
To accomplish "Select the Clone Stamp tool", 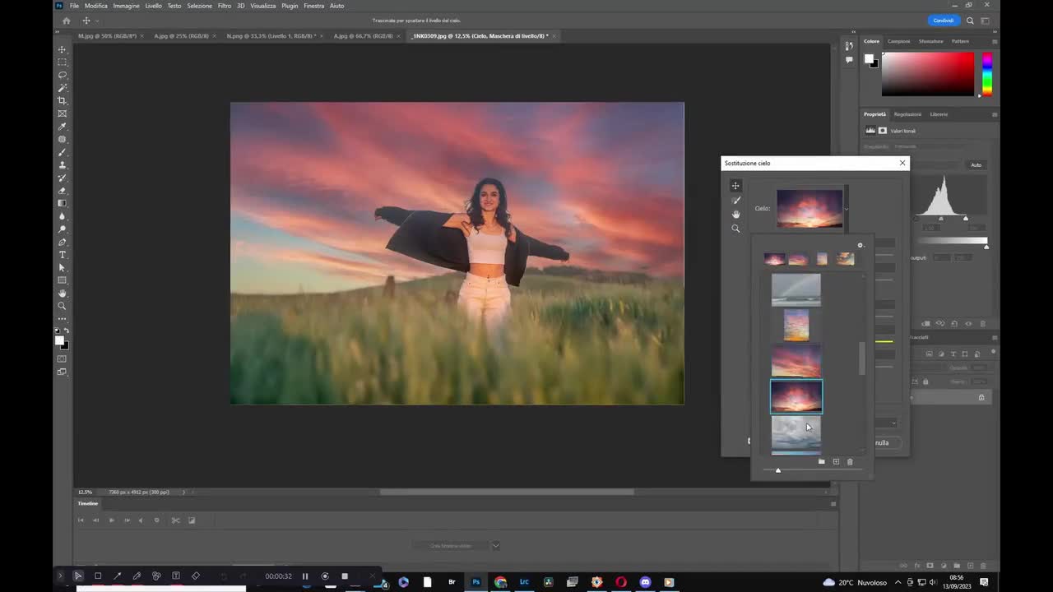I will coord(62,165).
